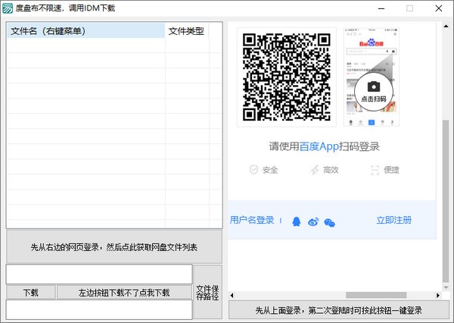Screen dimensions: 454x323
Task: Click the QQ login penguin icon
Action: 296,221
